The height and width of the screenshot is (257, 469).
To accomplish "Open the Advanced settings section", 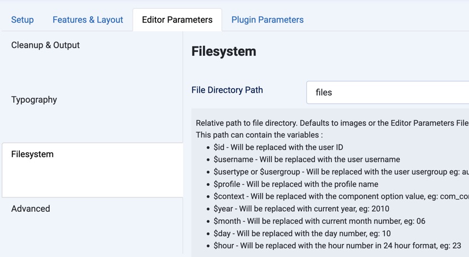I will (30, 209).
